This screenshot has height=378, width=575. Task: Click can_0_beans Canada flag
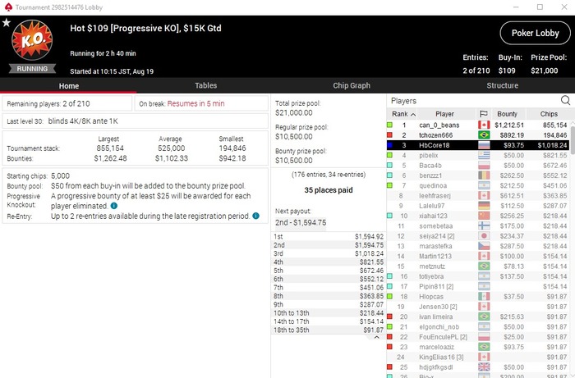coord(484,125)
